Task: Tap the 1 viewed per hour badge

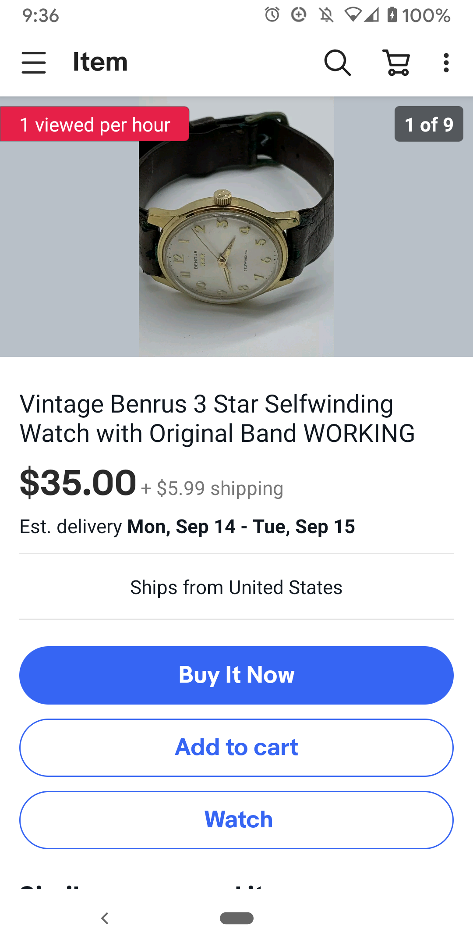Action: [95, 124]
